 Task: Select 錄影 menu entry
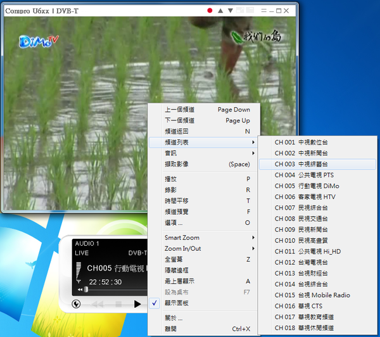click(x=204, y=190)
